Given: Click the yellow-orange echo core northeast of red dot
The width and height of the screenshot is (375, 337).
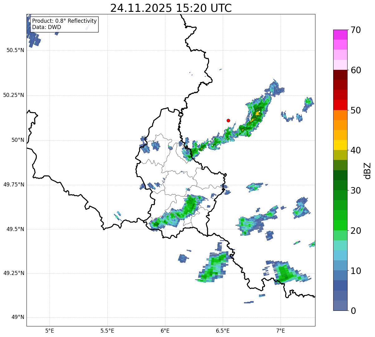Looking at the screenshot, I should pyautogui.click(x=257, y=114).
